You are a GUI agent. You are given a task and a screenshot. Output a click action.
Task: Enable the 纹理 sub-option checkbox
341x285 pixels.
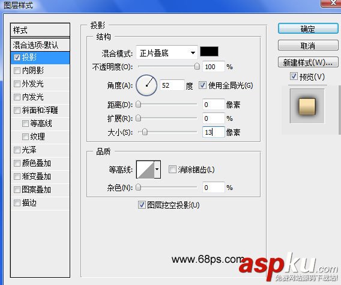click(x=25, y=136)
